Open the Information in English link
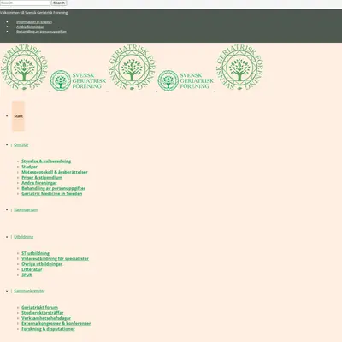This screenshot has height=342, width=342. [34, 21]
